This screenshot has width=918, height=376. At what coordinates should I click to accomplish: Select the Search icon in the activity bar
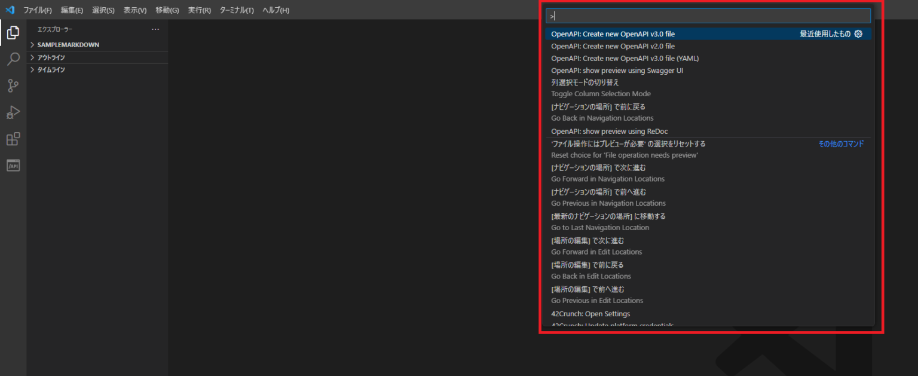13,59
